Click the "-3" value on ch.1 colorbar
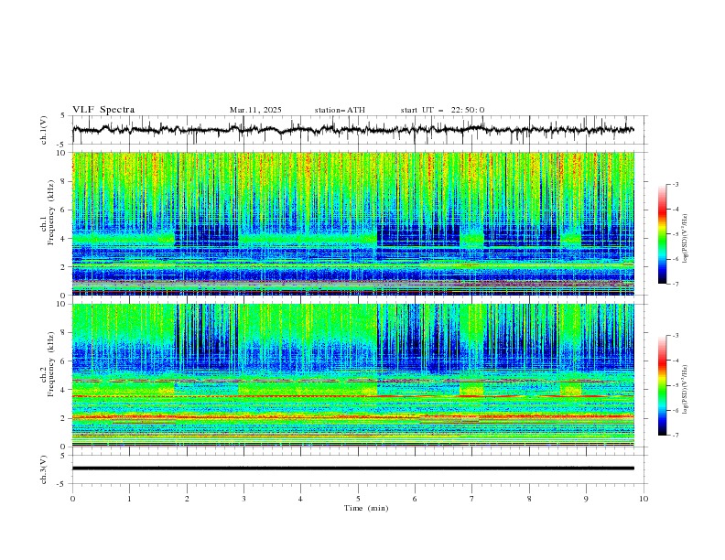Screen dimensions: 725x560 coord(676,184)
